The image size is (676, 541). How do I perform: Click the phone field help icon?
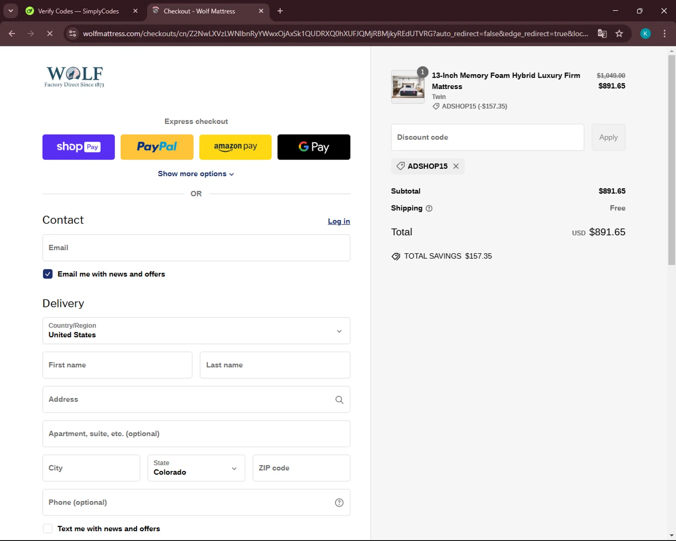click(339, 503)
